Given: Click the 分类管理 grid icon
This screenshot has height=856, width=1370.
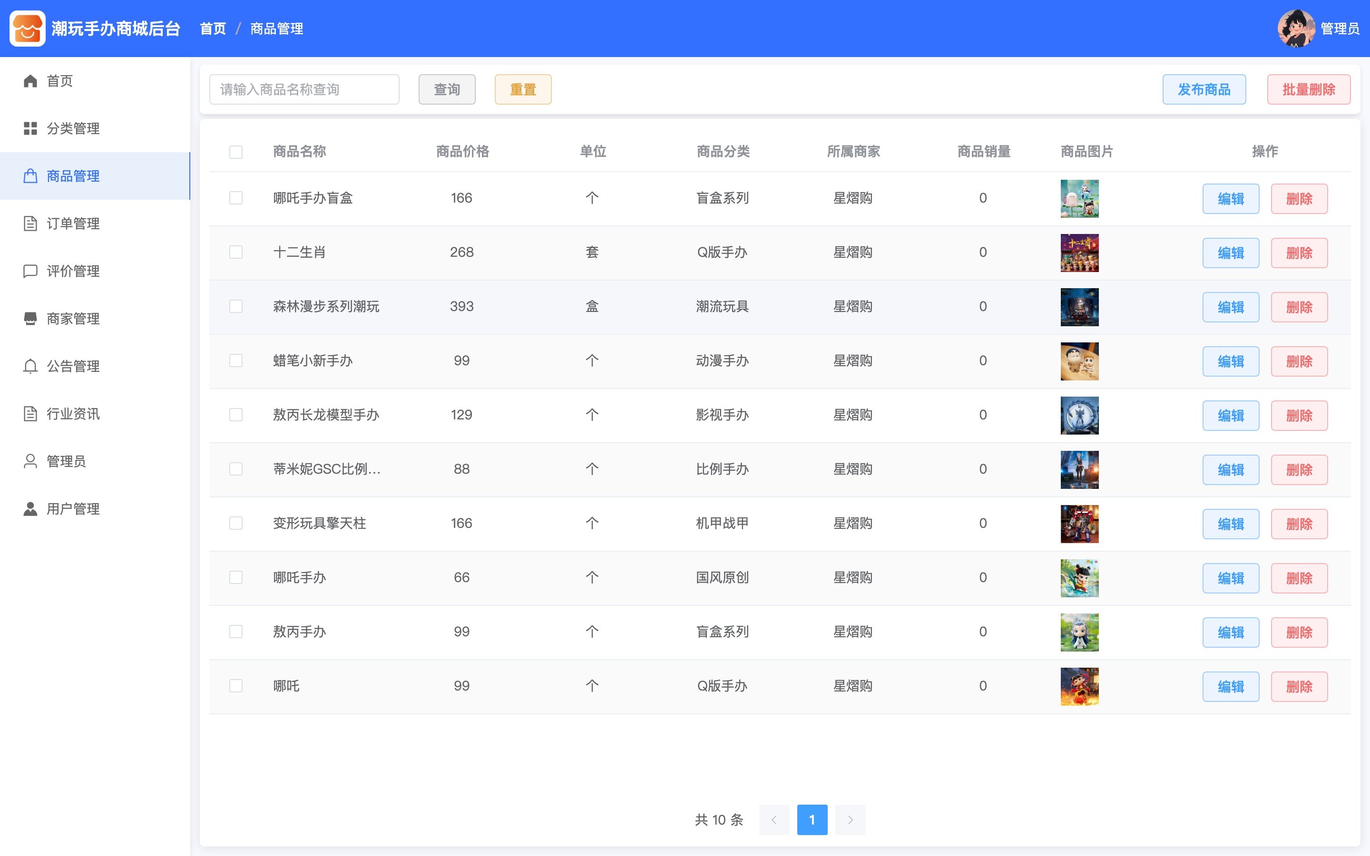Looking at the screenshot, I should (30, 128).
